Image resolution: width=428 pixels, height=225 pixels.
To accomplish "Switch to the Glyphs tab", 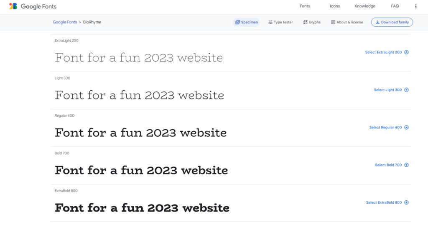I will pos(312,22).
